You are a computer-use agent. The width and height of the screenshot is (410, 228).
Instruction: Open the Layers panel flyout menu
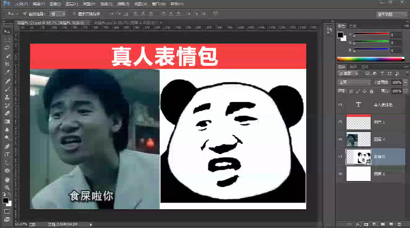coord(407,67)
